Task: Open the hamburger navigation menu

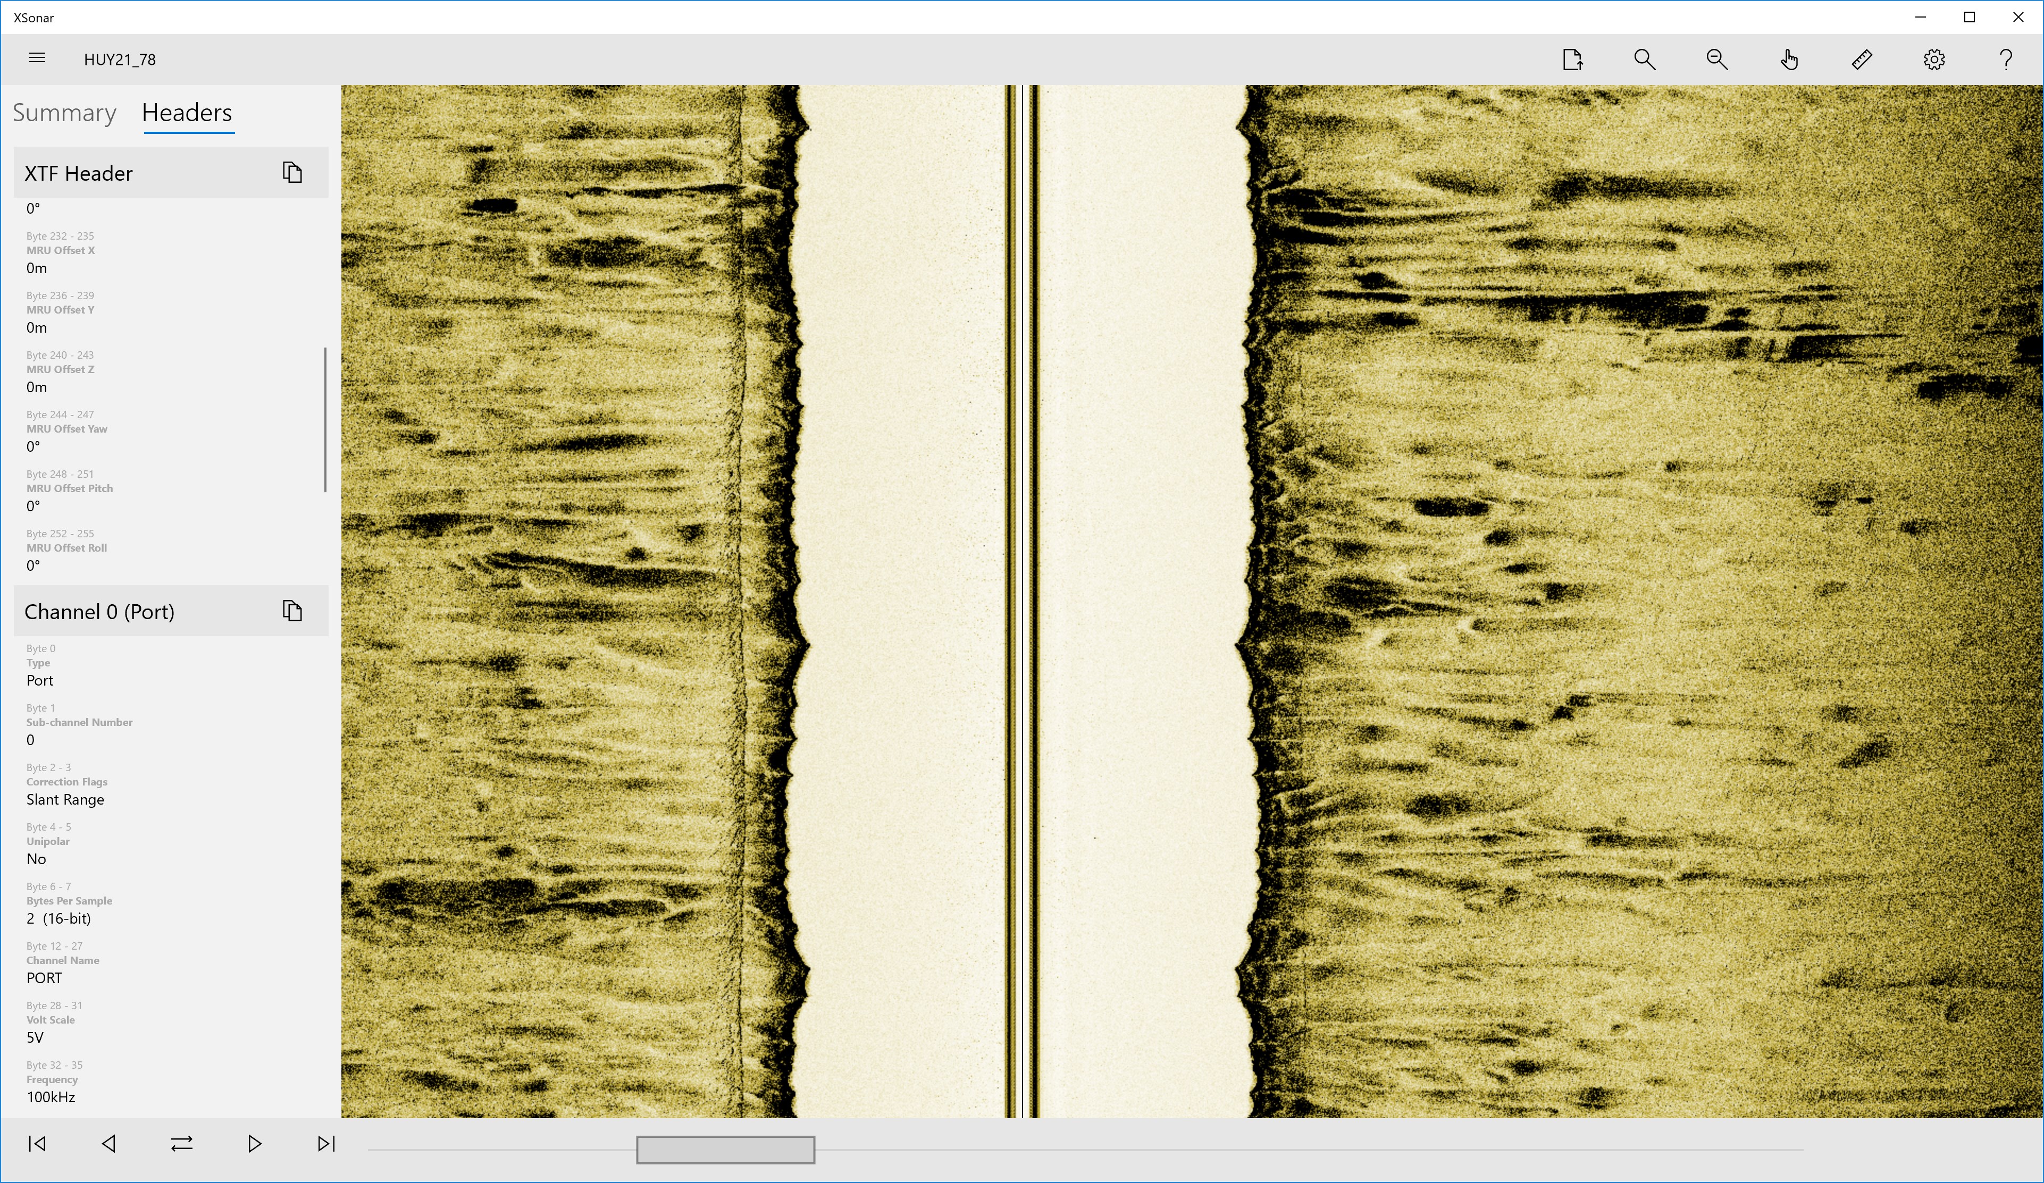Action: click(37, 58)
